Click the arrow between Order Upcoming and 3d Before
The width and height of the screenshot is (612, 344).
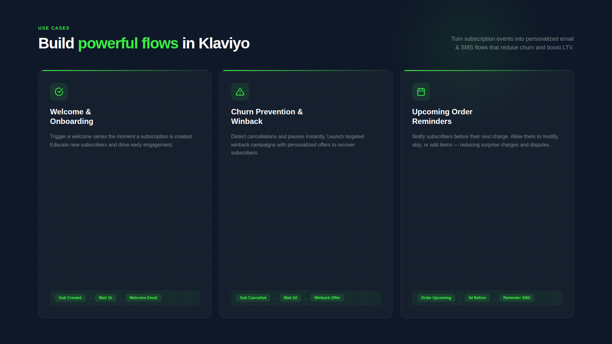(x=460, y=298)
